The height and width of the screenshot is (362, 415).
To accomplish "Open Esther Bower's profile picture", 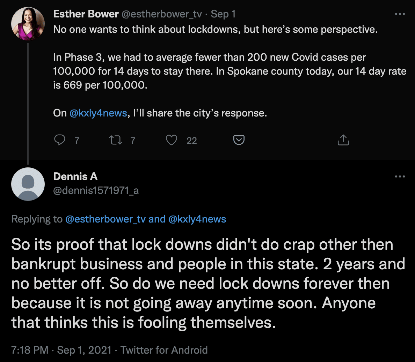I will (x=28, y=24).
